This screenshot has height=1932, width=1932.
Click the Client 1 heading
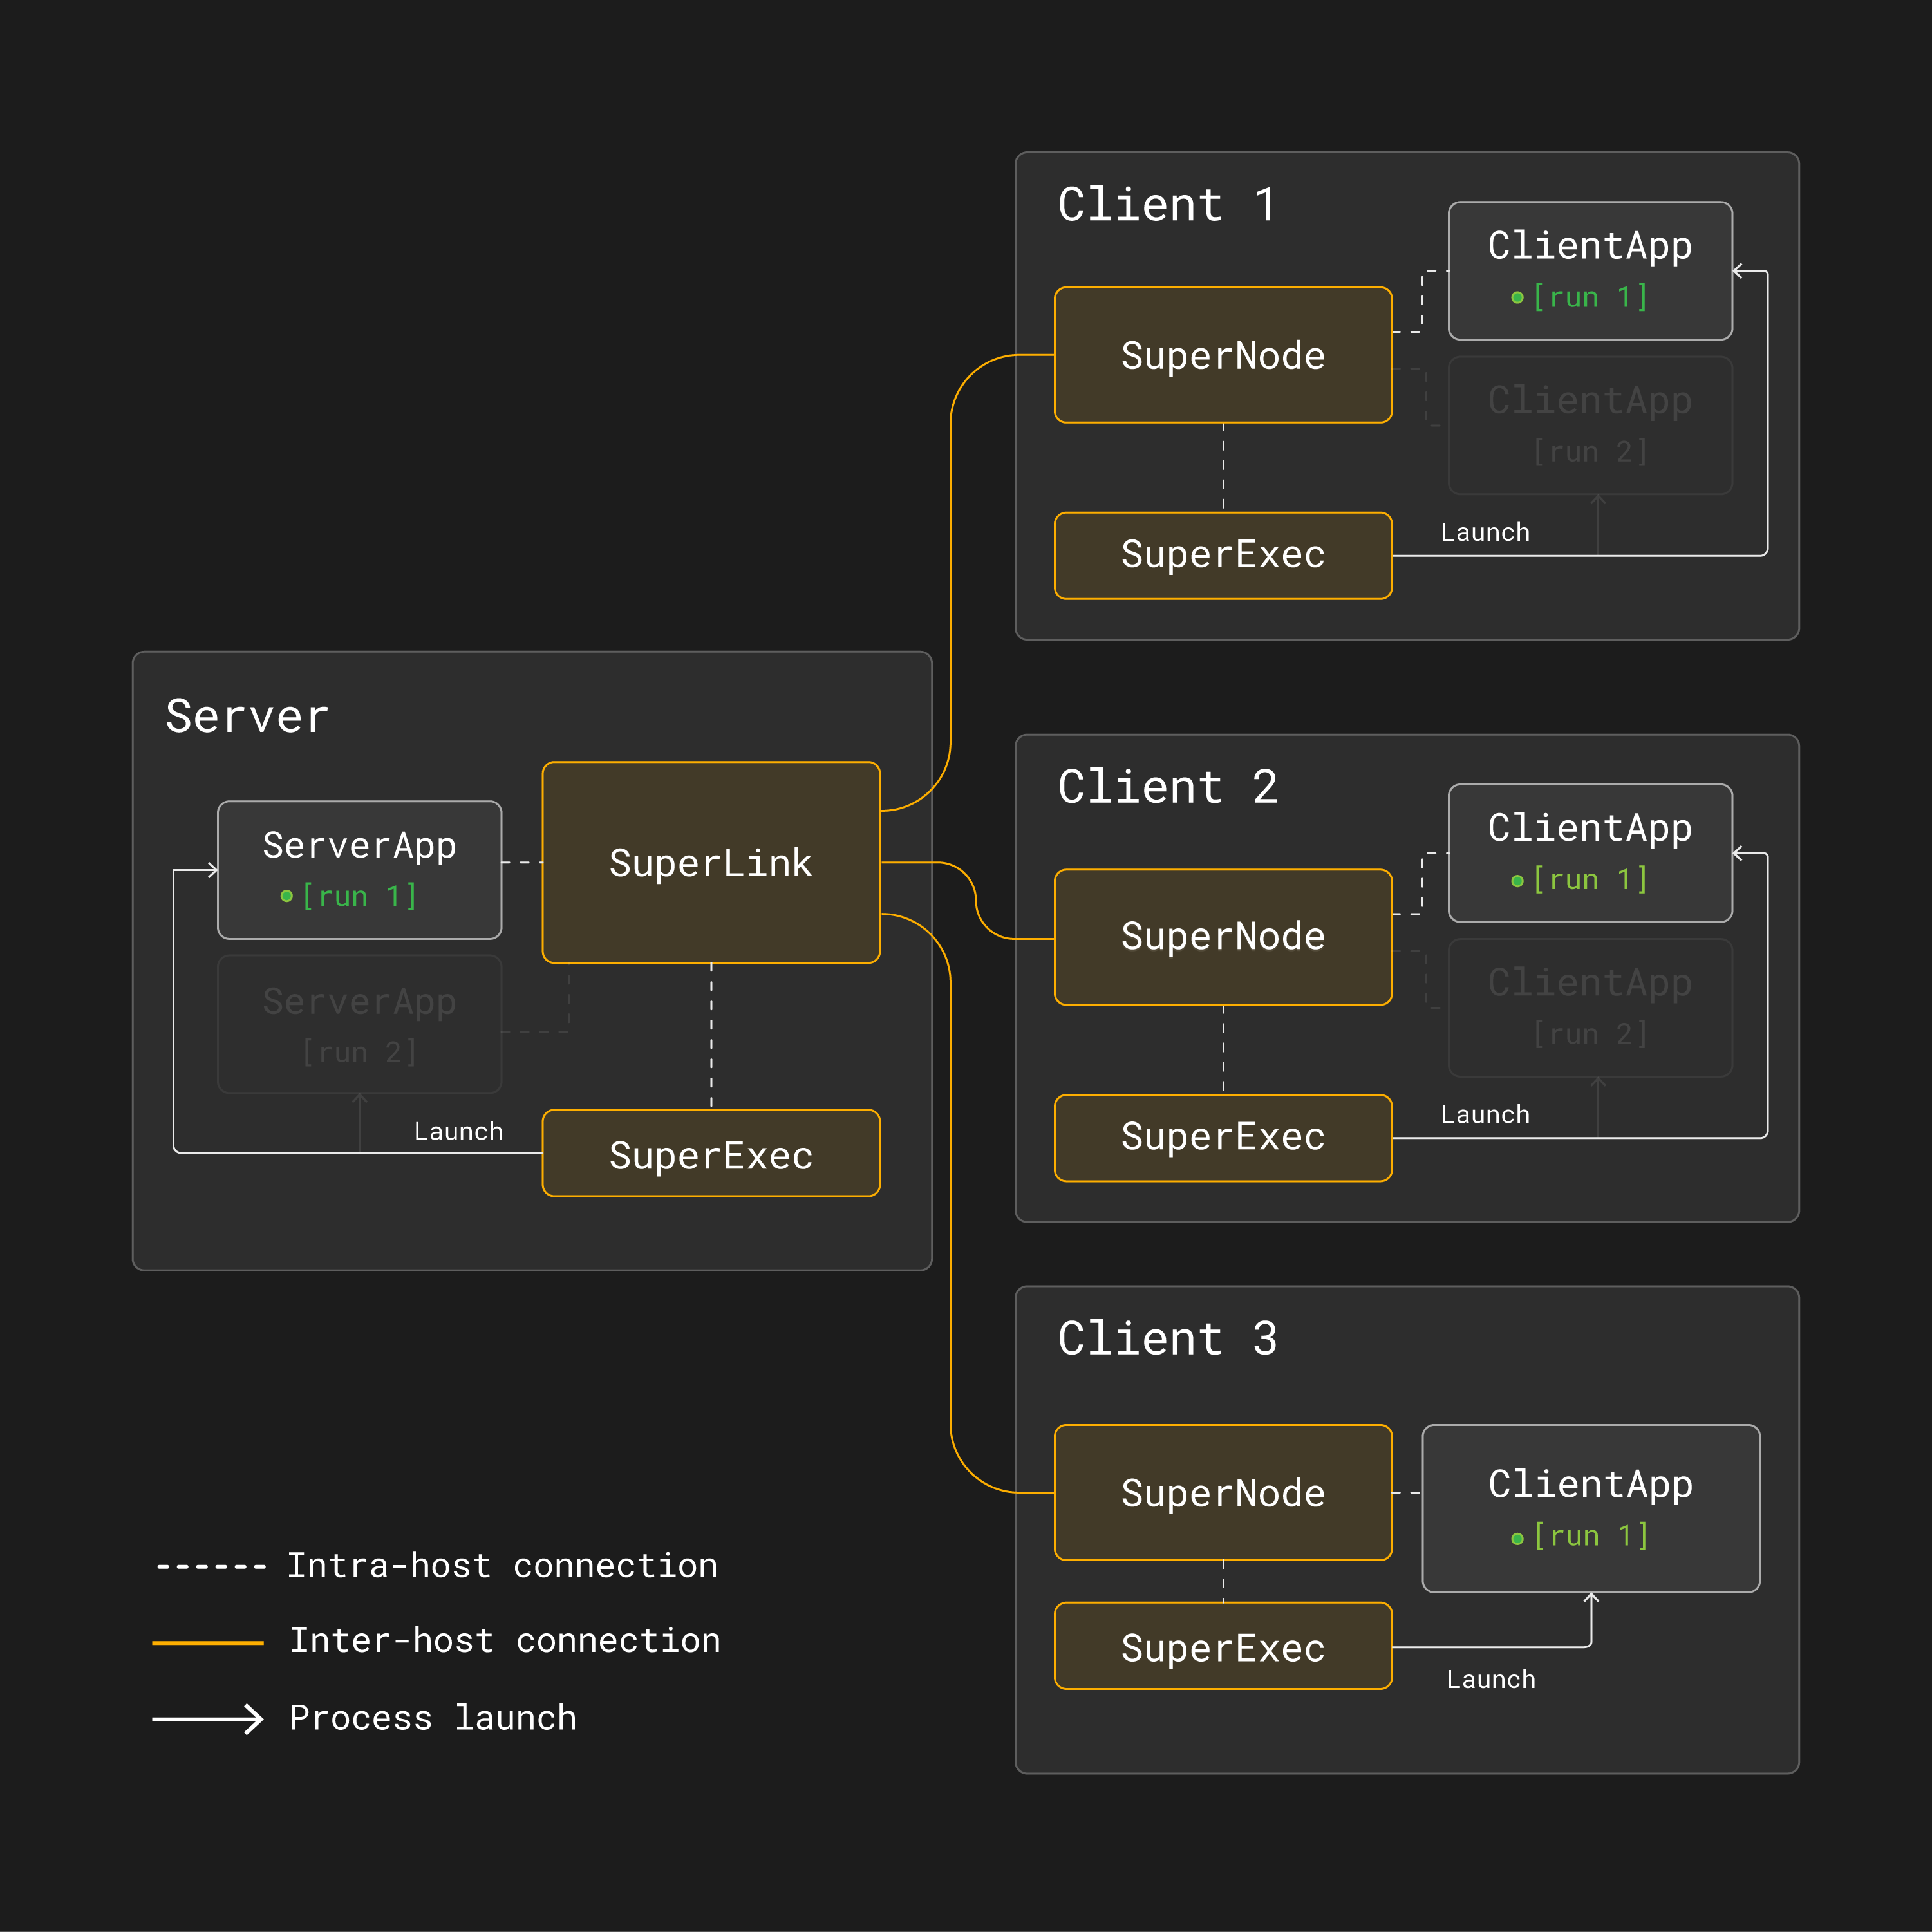(x=1167, y=205)
